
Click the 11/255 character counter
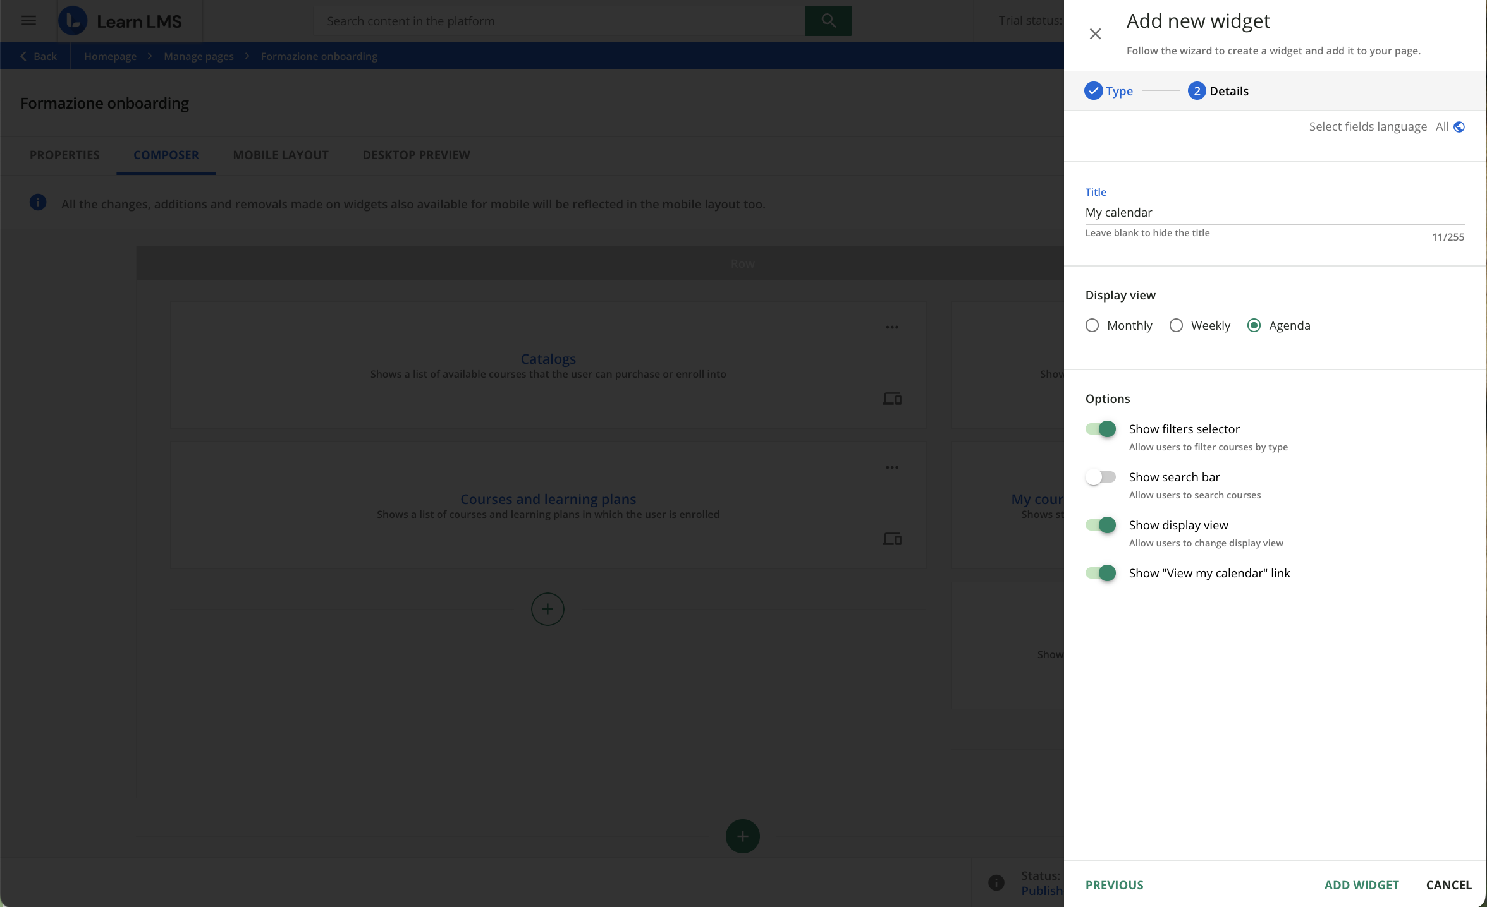click(x=1448, y=237)
